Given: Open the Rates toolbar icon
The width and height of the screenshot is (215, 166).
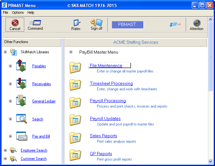Looking at the screenshot, I should point(77,23).
